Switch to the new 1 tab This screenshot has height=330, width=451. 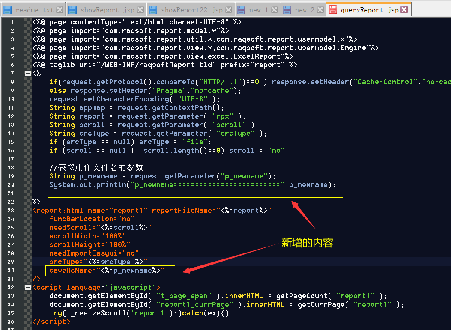click(x=258, y=10)
